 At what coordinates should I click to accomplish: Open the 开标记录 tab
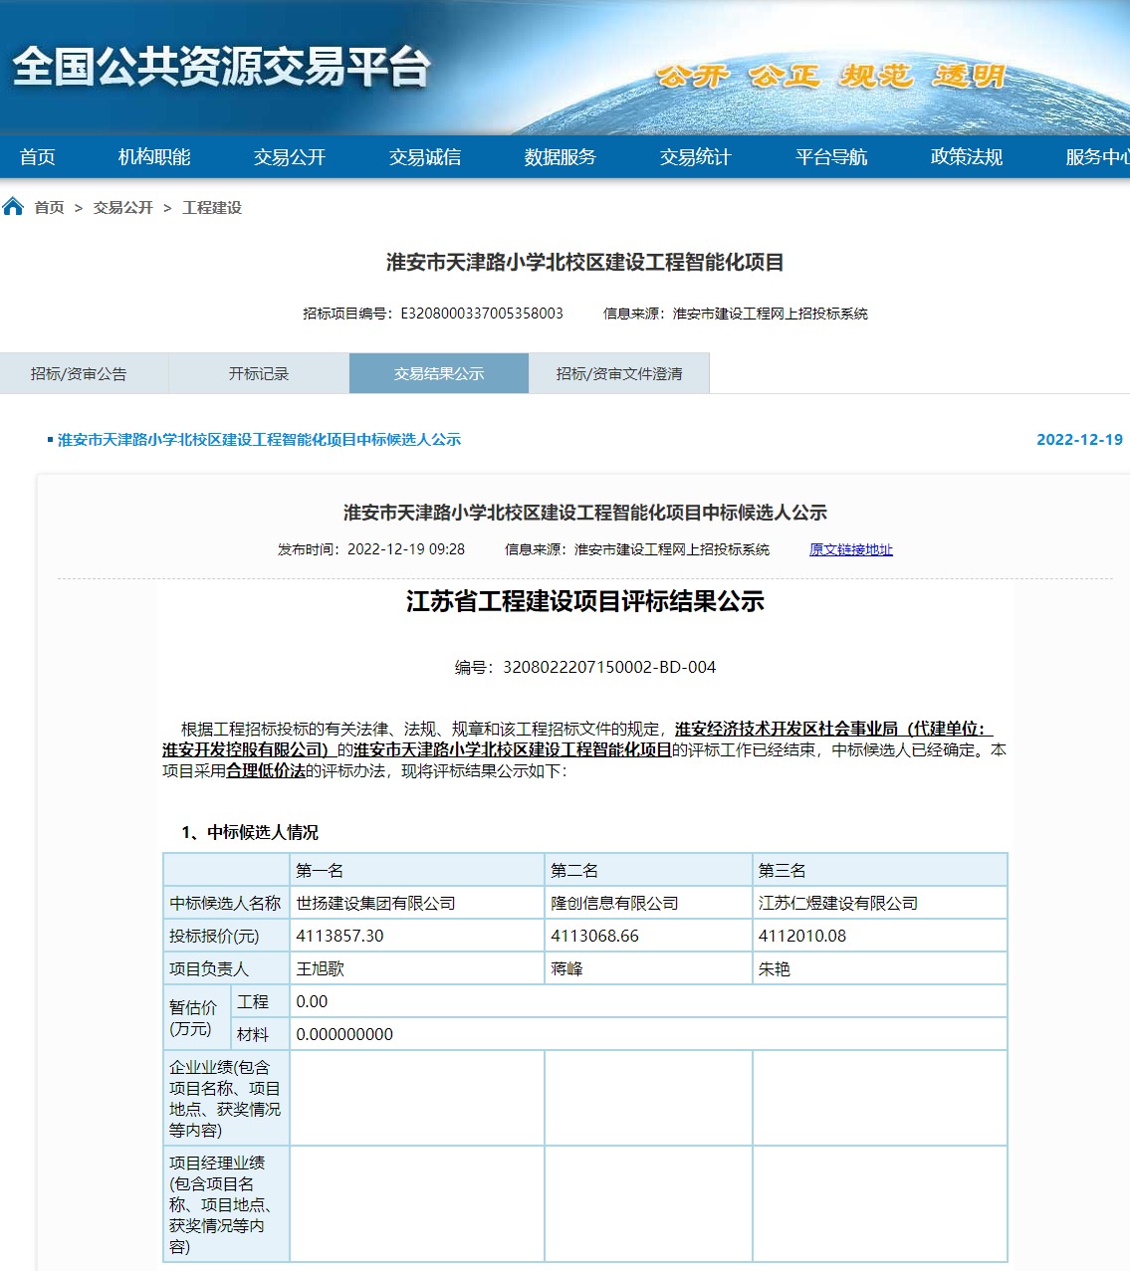(261, 372)
